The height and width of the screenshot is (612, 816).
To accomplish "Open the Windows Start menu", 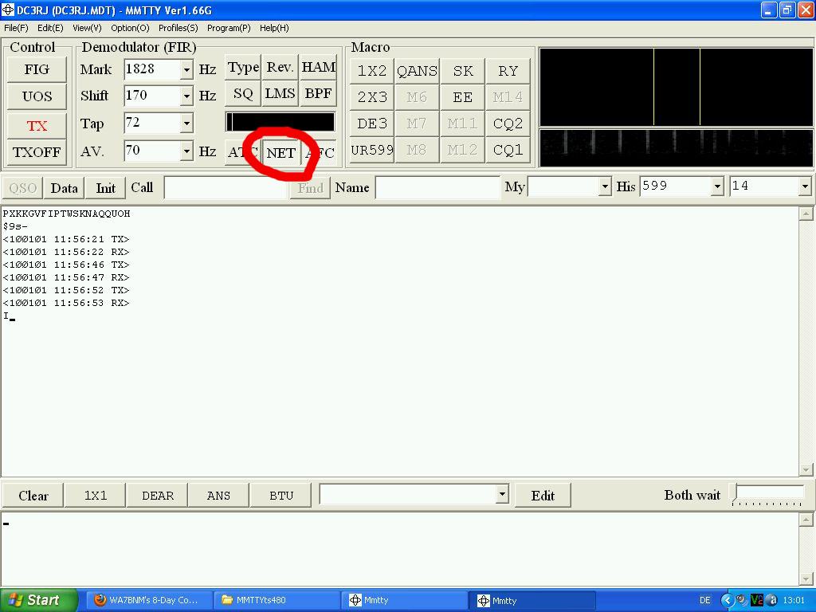I will [x=37, y=600].
